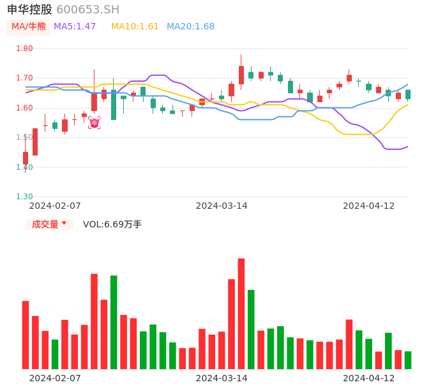Toggle the yellow MA10:1.61 legend
Screen dimensions: 438x387
(x=135, y=27)
